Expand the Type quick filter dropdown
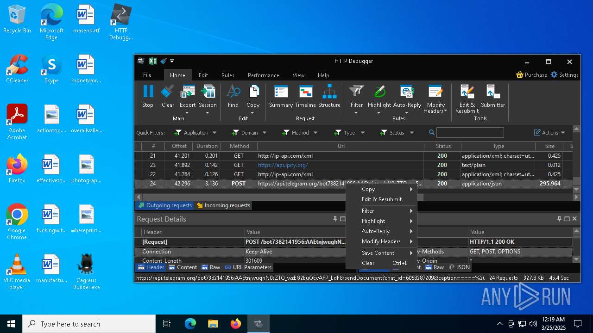Screen dimensions: 593x333 pyautogui.click(x=362, y=133)
